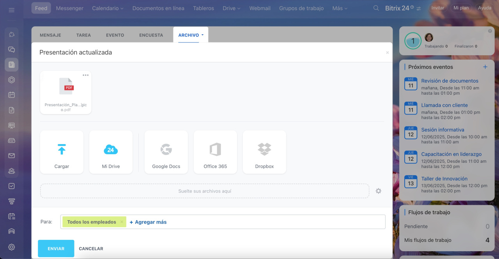Open Webmail in top menu
The height and width of the screenshot is (259, 499).
pyautogui.click(x=260, y=8)
